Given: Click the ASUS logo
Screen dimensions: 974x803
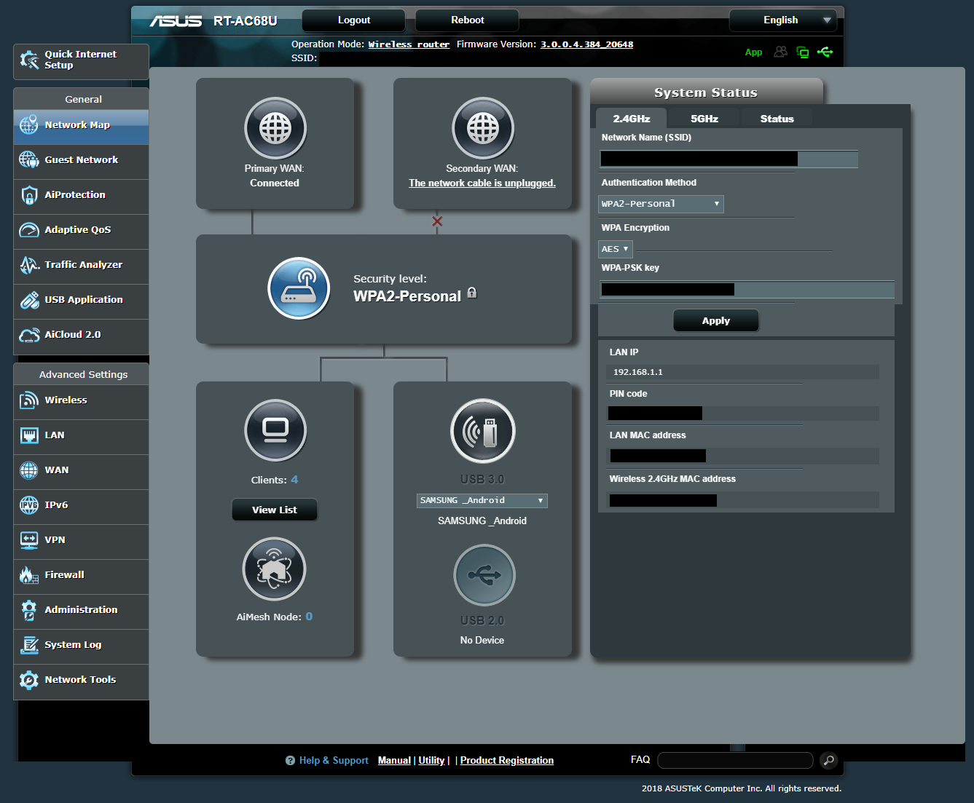Looking at the screenshot, I should (176, 20).
